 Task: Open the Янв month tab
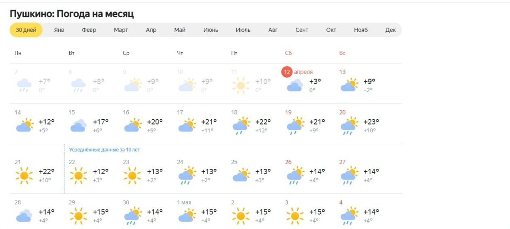(59, 30)
